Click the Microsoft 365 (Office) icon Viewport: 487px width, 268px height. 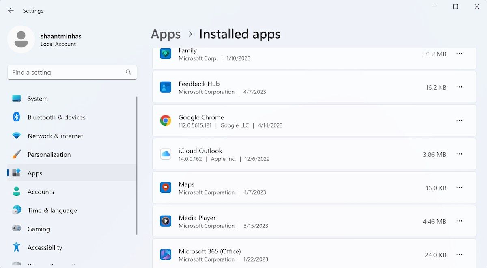click(166, 255)
